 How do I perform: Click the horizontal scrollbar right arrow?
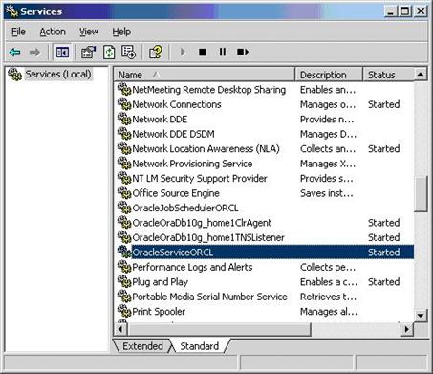pyautogui.click(x=407, y=328)
